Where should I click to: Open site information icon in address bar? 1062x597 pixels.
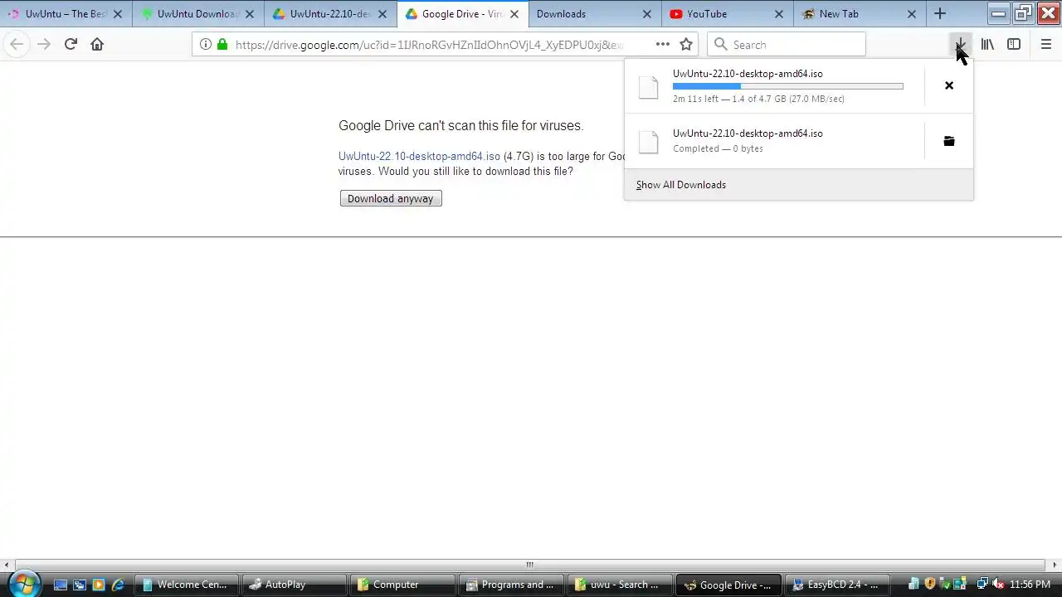(206, 44)
